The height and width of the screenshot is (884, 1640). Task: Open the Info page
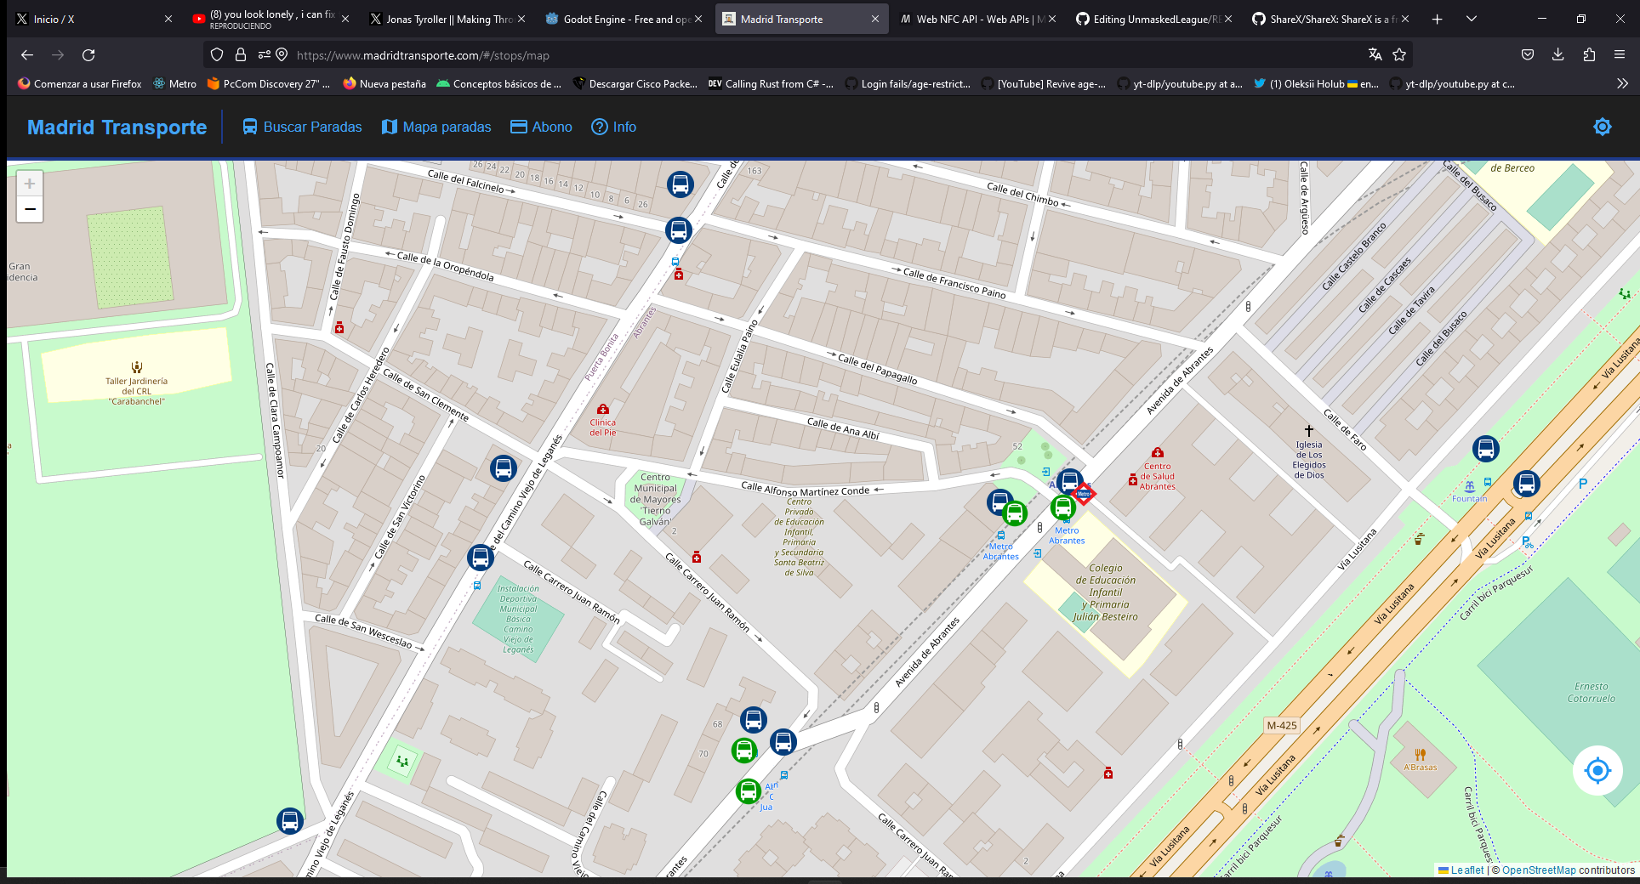point(613,127)
